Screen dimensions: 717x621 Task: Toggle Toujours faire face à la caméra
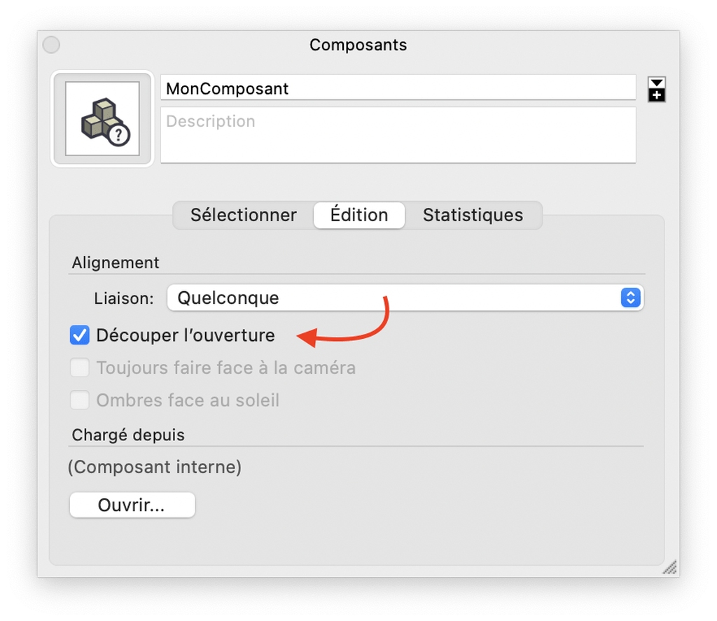80,367
